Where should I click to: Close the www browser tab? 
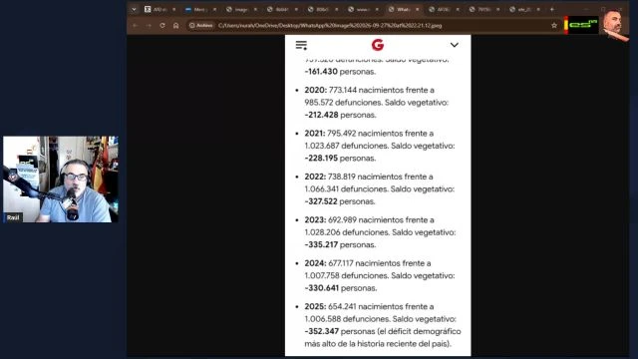click(377, 9)
